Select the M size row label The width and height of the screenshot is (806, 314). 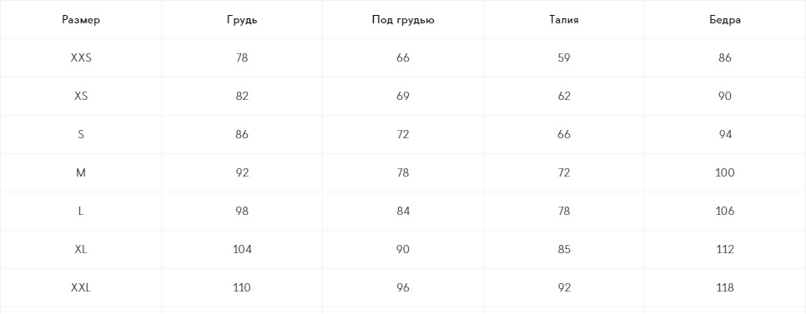[x=81, y=173]
